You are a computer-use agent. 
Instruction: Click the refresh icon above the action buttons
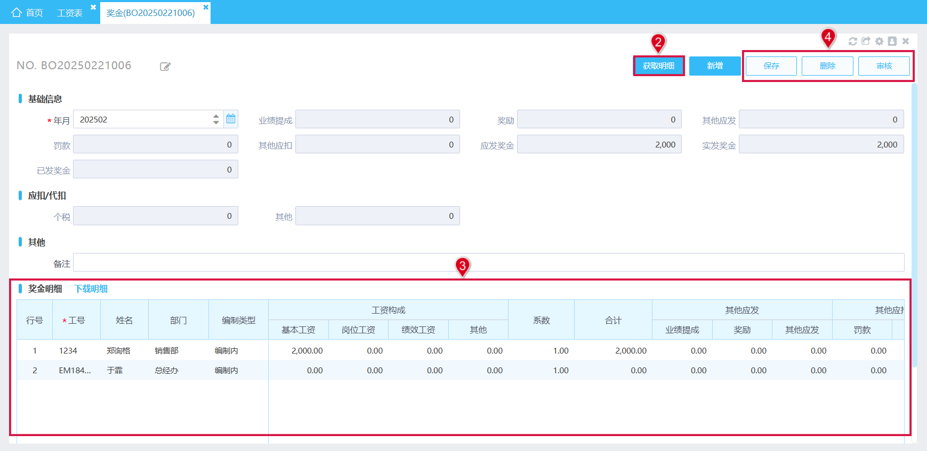click(x=852, y=41)
